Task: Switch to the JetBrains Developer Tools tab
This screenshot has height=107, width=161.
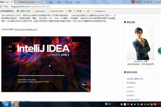Action: pos(27,2)
